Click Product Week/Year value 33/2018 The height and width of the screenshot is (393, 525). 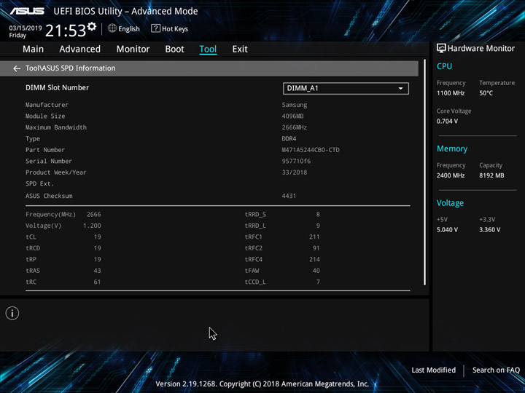click(x=295, y=172)
